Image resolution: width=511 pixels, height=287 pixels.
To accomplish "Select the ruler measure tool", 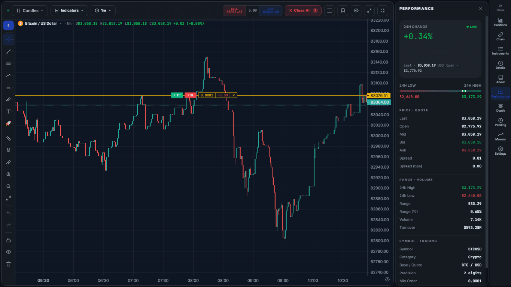I will pos(9,138).
